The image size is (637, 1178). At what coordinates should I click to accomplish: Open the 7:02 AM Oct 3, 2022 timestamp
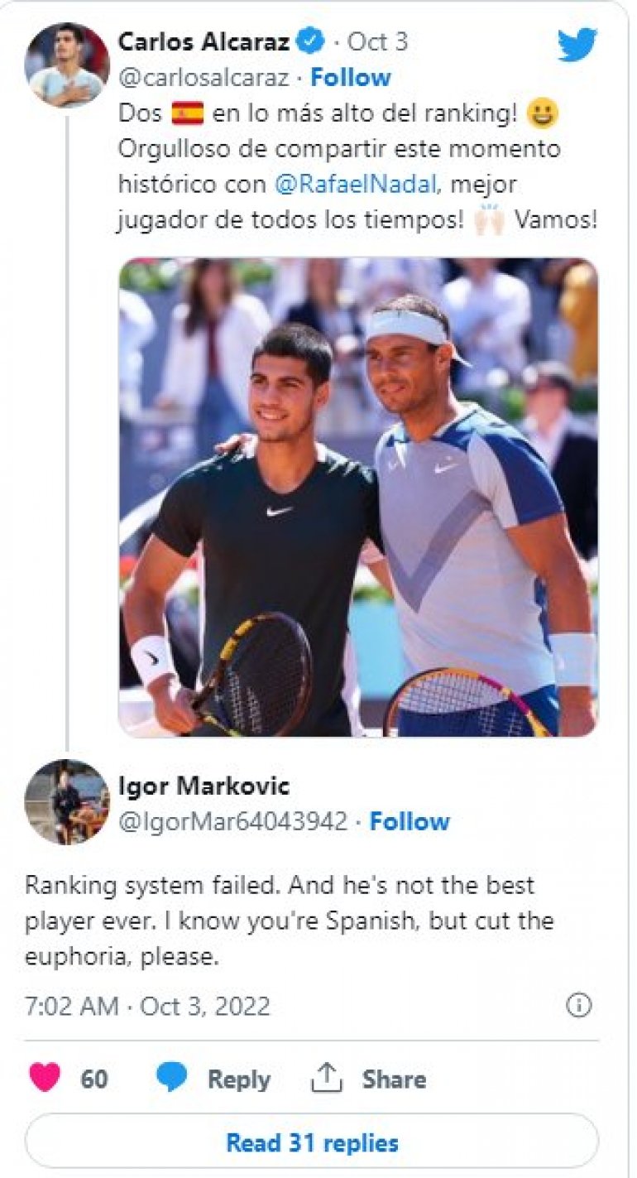[147, 1006]
